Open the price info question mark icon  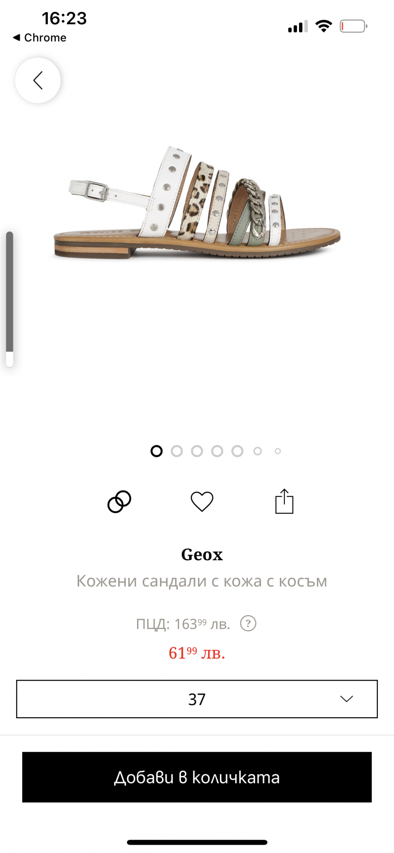(x=248, y=624)
